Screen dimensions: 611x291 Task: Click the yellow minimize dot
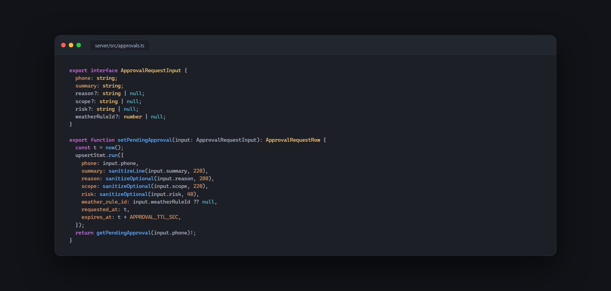click(x=71, y=45)
